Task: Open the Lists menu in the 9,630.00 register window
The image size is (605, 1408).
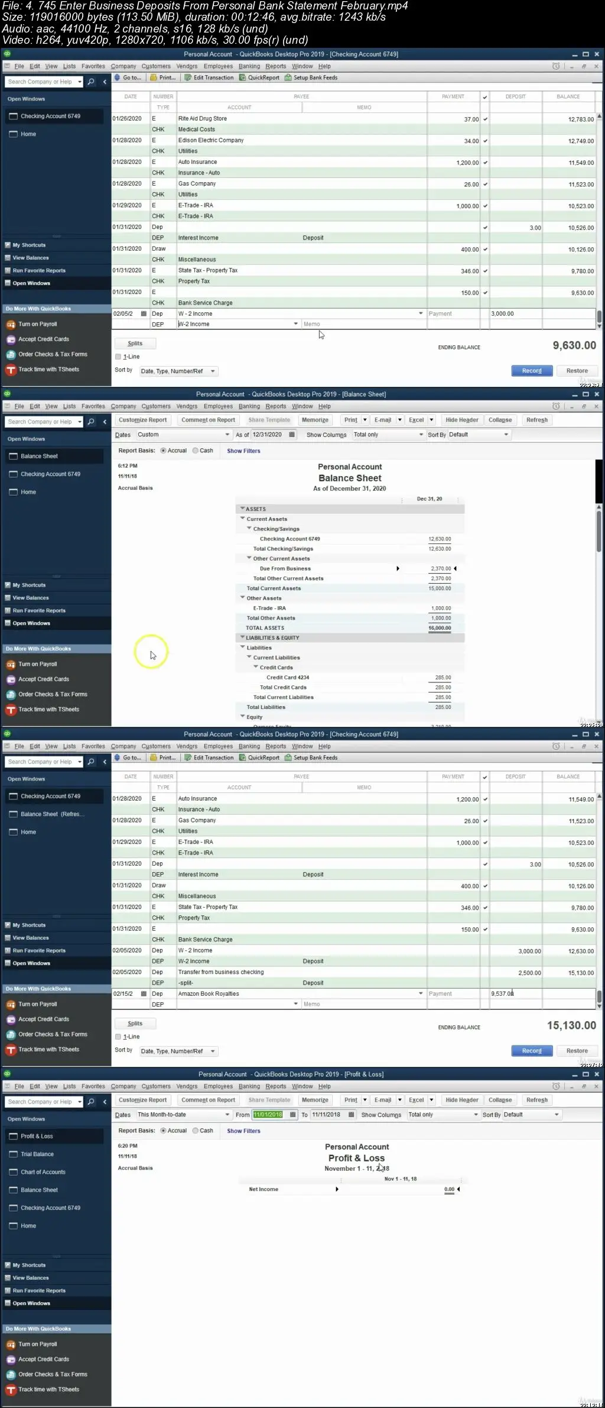Action: tap(69, 66)
